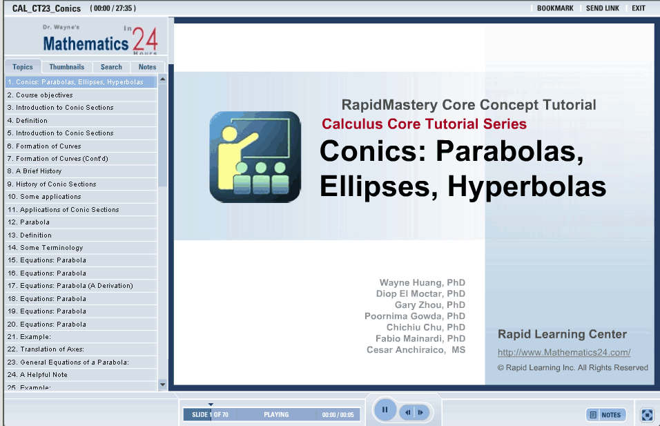Select topic 13 Definition

(x=81, y=235)
